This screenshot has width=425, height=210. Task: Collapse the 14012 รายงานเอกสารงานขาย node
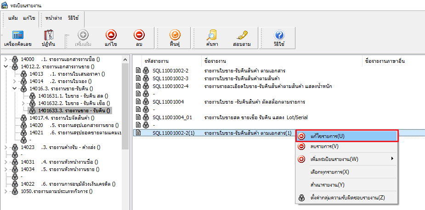[x=6, y=66]
